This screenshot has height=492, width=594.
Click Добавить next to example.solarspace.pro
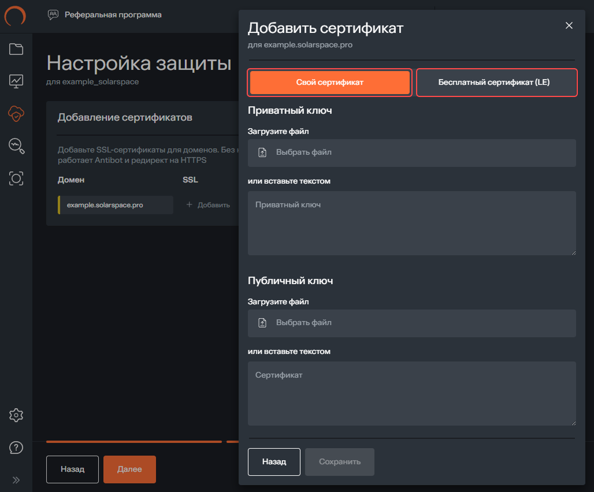click(x=207, y=205)
